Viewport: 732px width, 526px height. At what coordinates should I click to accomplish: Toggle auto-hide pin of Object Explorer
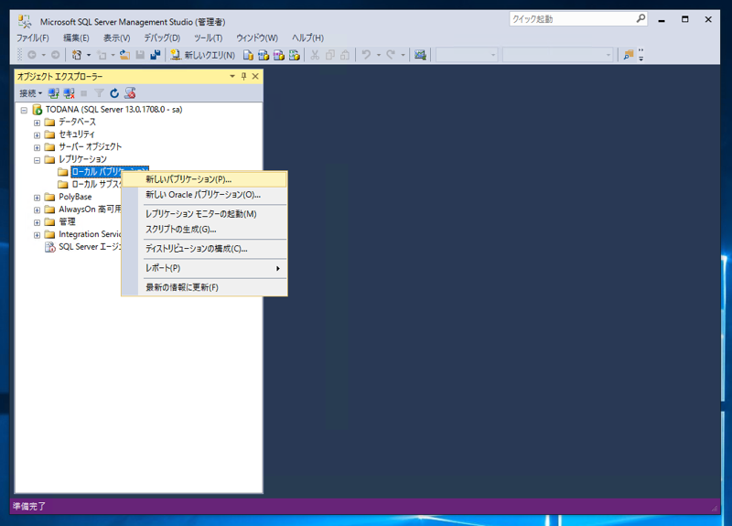point(243,76)
